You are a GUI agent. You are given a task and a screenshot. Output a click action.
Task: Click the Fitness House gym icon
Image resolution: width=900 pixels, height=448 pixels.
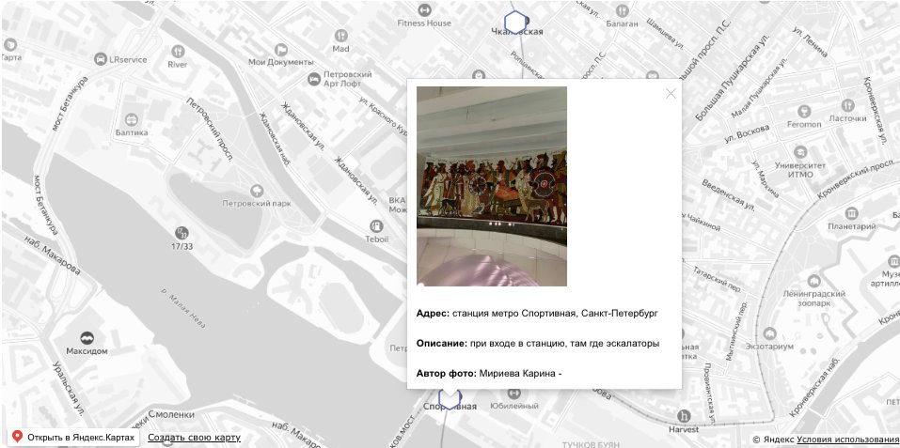coord(424,10)
